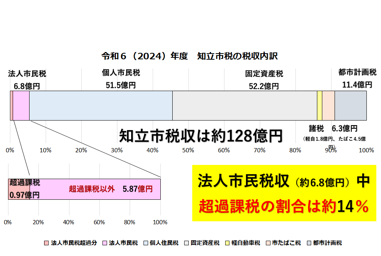The height and width of the screenshot is (256, 381).
Task: Click the 都市計画税 legend swatch
Action: pyautogui.click(x=309, y=243)
